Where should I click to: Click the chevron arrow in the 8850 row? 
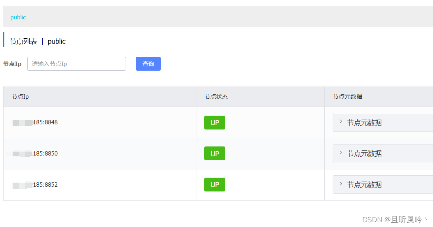pyautogui.click(x=341, y=153)
